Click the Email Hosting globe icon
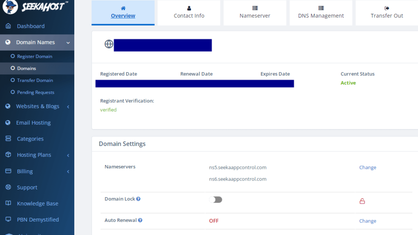The image size is (418, 235). click(x=8, y=123)
